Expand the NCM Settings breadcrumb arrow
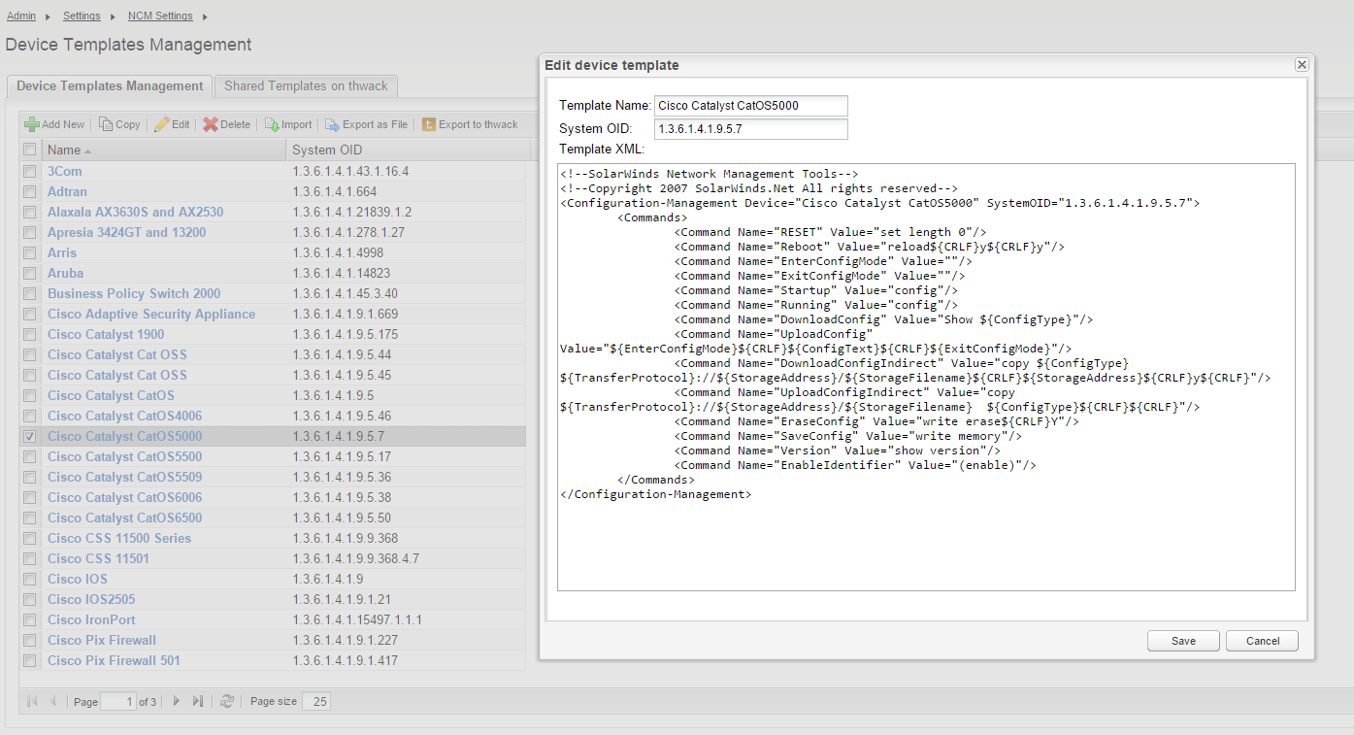Screen dimensions: 1354x735 [x=205, y=17]
